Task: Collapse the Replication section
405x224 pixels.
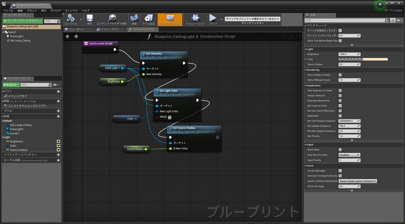Action: [306, 86]
